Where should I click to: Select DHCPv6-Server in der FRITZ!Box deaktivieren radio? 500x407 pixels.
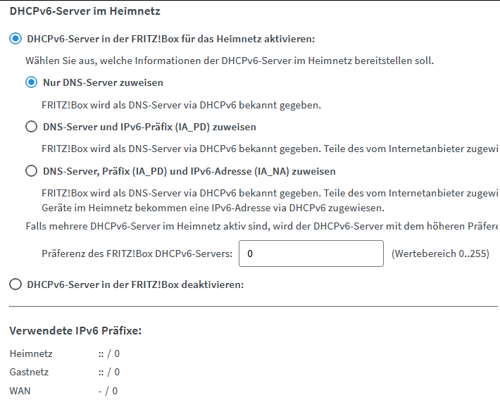[15, 284]
